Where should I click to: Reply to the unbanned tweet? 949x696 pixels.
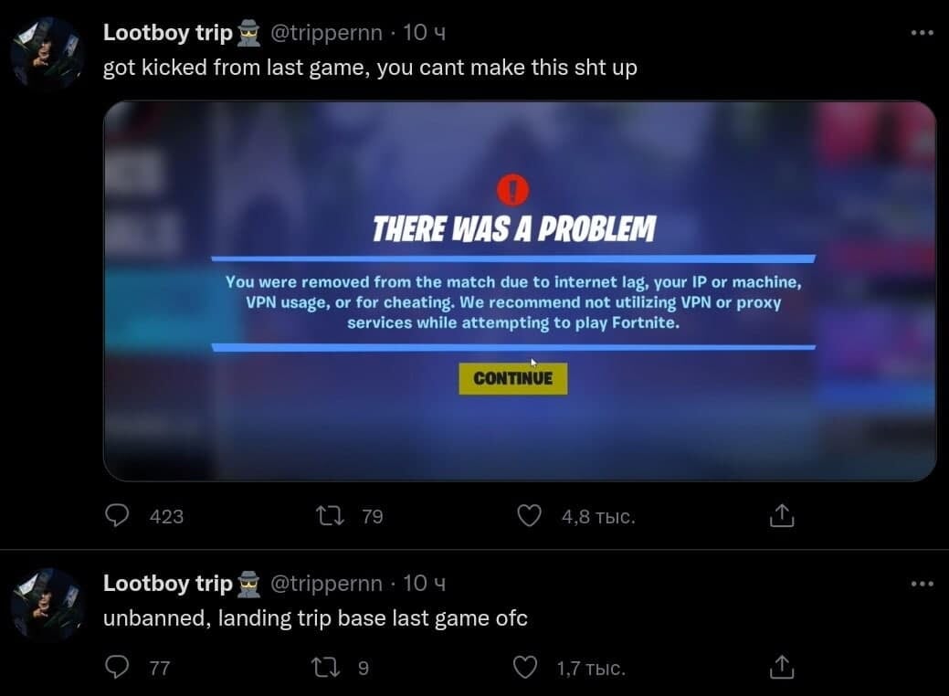tap(117, 668)
